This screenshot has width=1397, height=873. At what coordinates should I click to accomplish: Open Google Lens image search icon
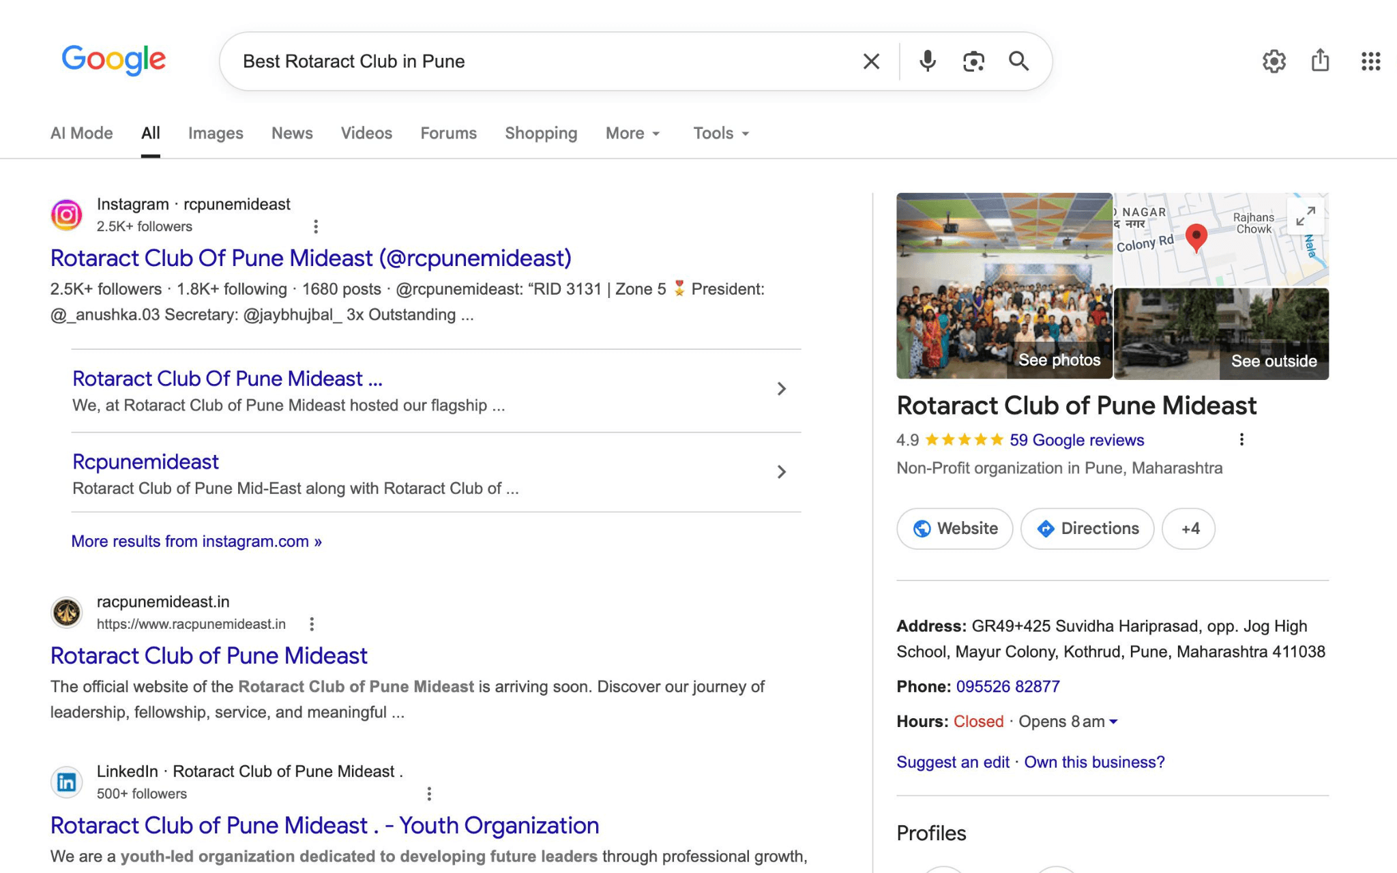click(973, 61)
